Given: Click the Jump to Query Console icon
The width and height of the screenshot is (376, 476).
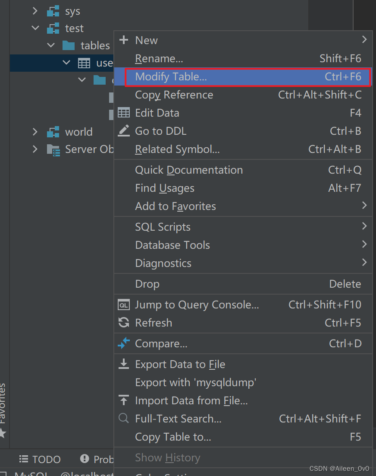Looking at the screenshot, I should coord(124,305).
